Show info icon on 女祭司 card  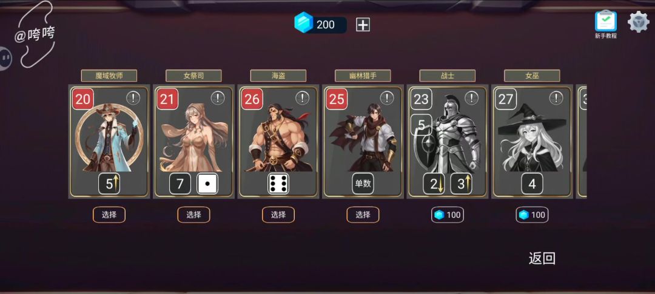(x=218, y=98)
